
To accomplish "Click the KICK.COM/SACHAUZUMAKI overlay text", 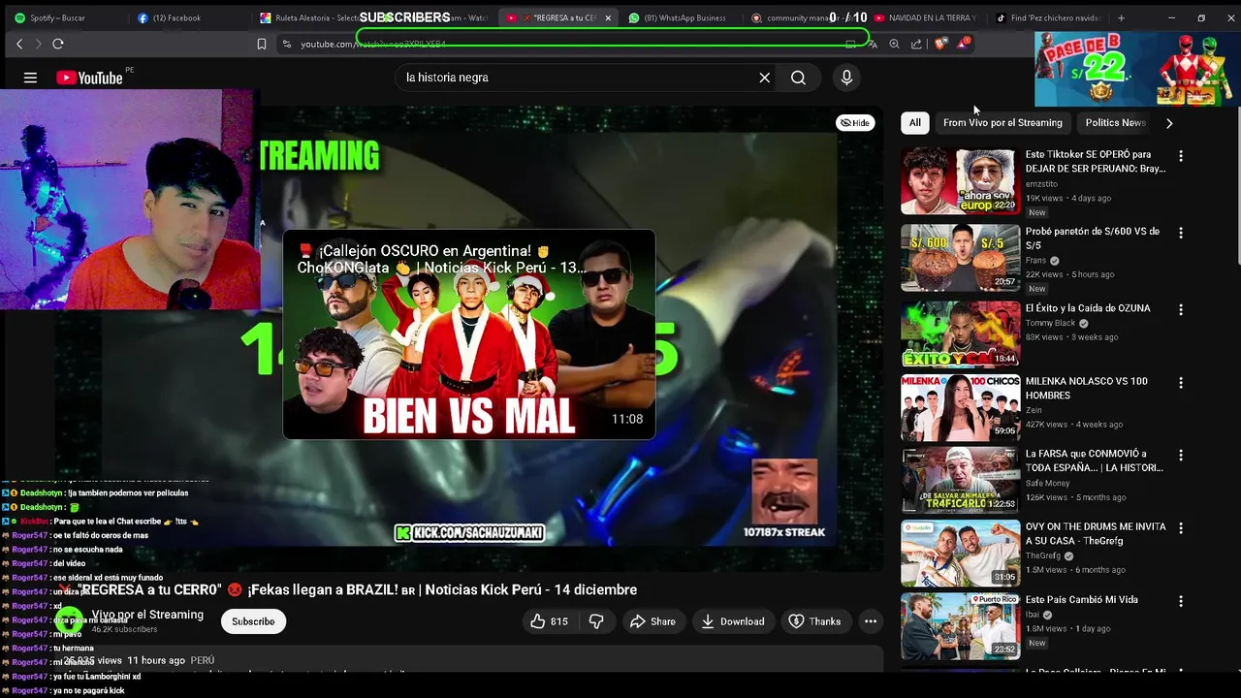I will tap(469, 533).
